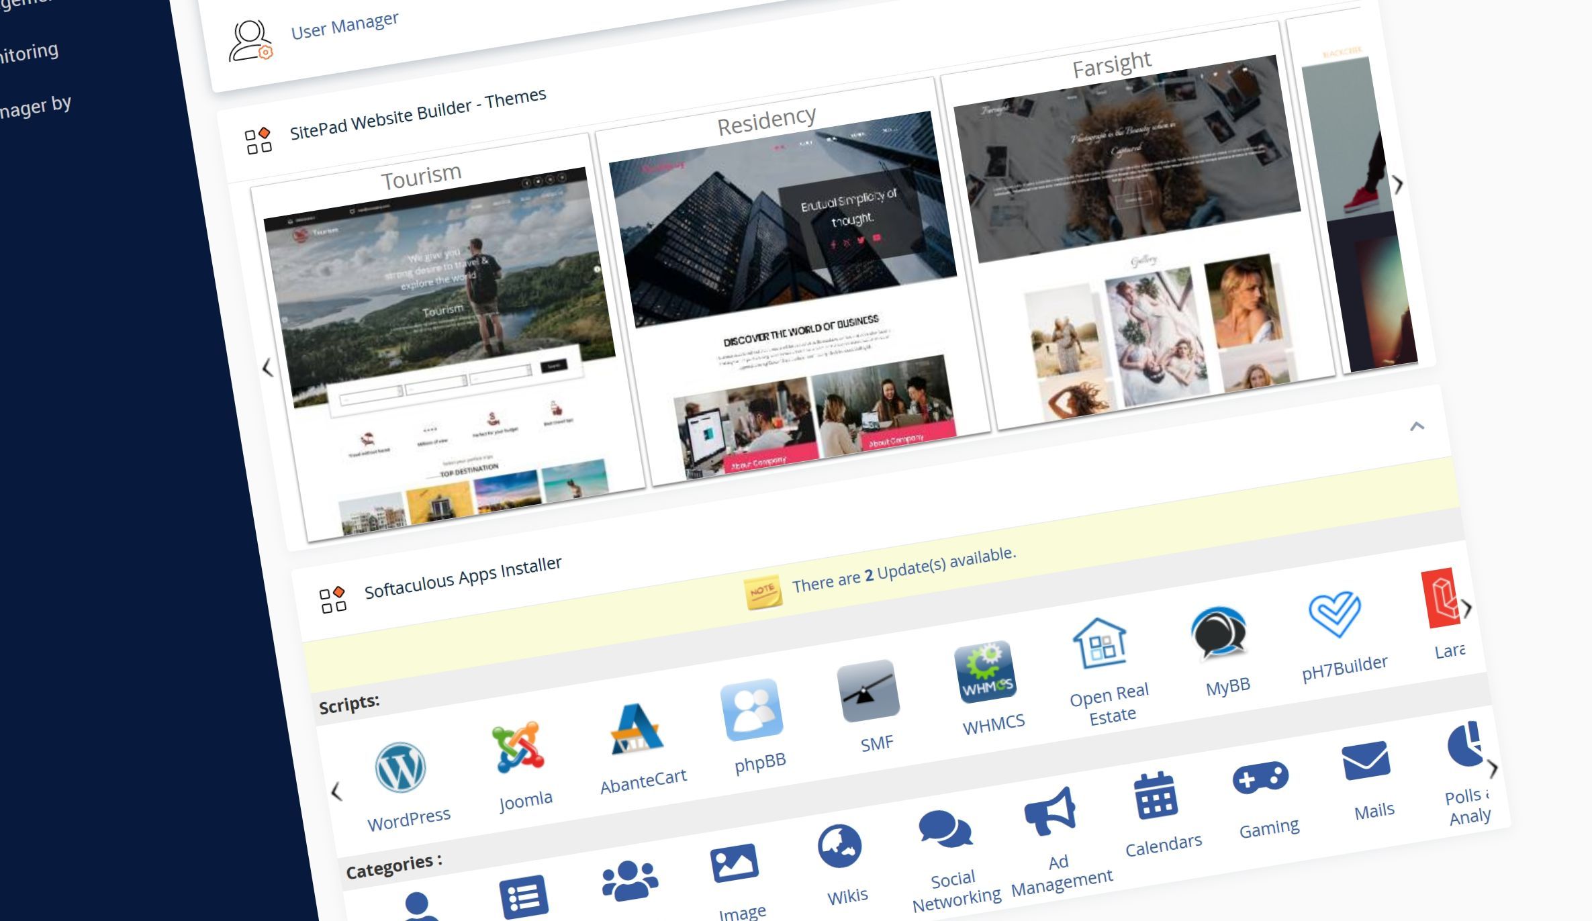Select the Open Real Estate house icon
Viewport: 1592px width, 921px height.
pos(1100,643)
